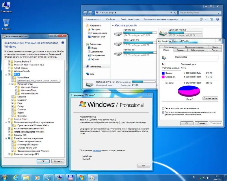Collapse the Жесткие диски group
Screen dimensions: 227x181
point(113,25)
